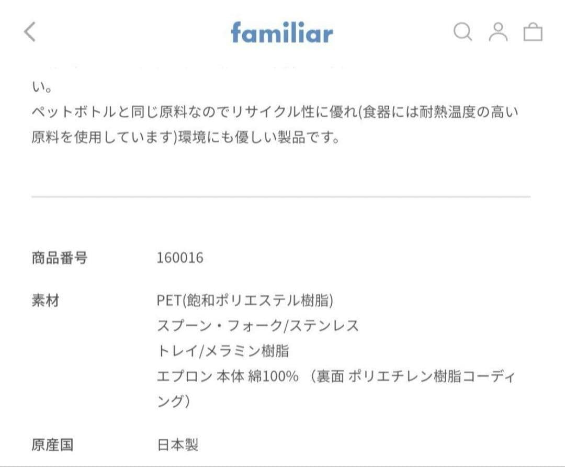Click the person silhouette icon in header
Image resolution: width=565 pixels, height=467 pixels.
(498, 33)
